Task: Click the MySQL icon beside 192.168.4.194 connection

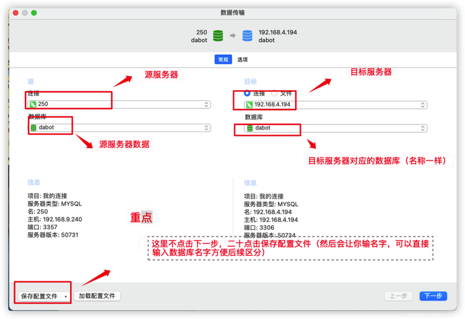Action: point(249,105)
